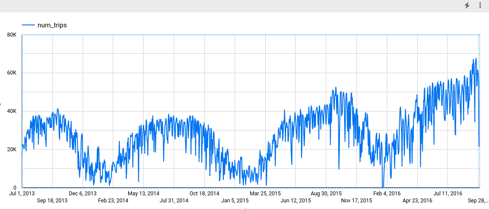Select the num_trips legend label

52,25
